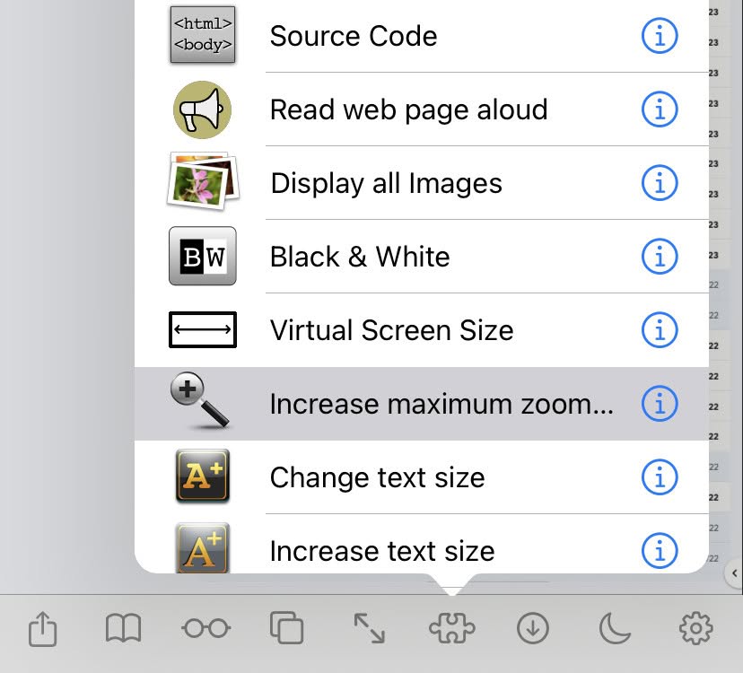
Task: Open the tabs overview icon
Action: pos(286,628)
